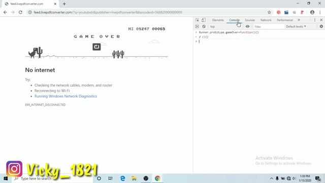
Task: Open Cortana circle on taskbar
Action: (x=99, y=178)
